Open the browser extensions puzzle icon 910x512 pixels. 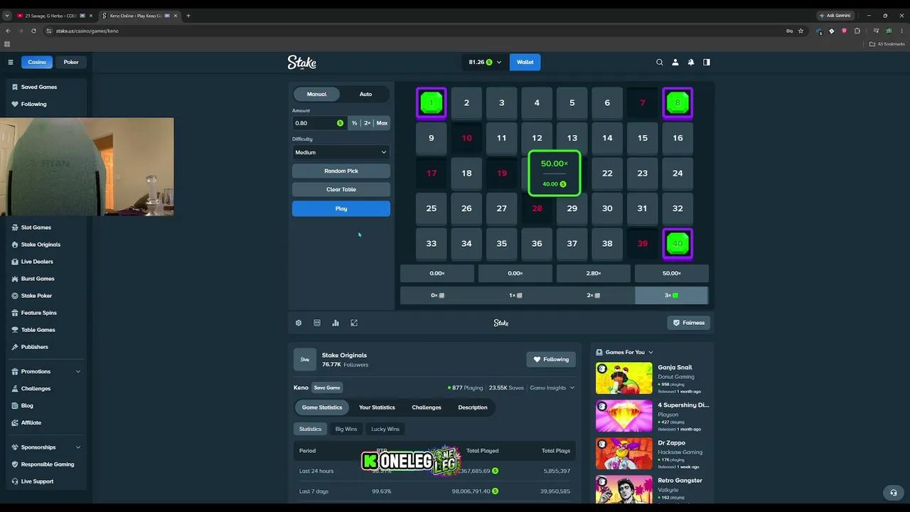click(x=857, y=31)
